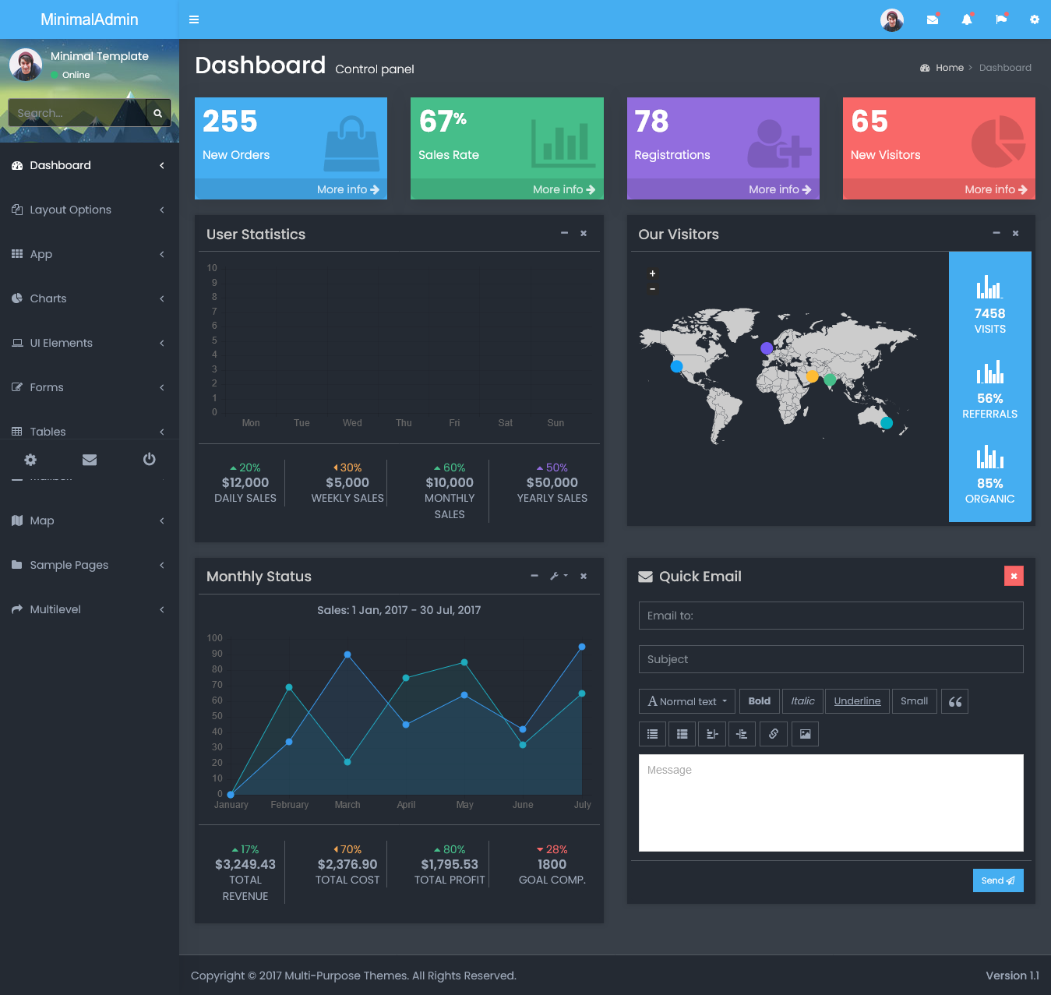
Task: Open the mail envelope notifications in header
Action: 932,19
